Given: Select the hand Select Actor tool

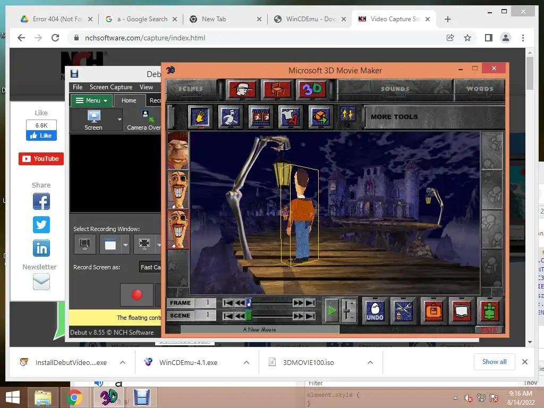Looking at the screenshot, I should click(x=200, y=116).
